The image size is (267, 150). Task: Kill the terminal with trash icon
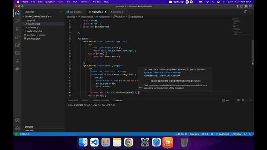coord(243,100)
